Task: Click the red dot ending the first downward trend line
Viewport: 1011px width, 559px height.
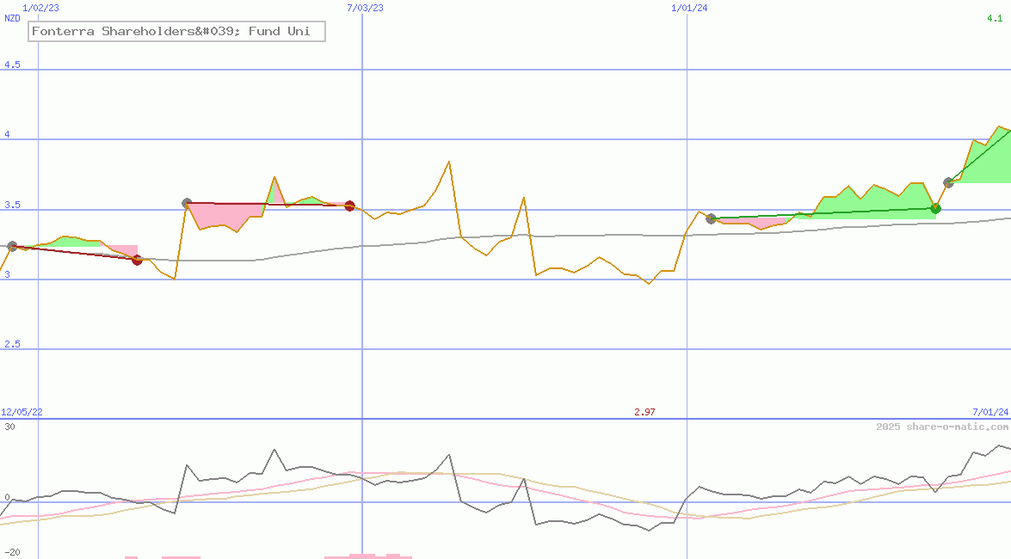Action: click(137, 260)
